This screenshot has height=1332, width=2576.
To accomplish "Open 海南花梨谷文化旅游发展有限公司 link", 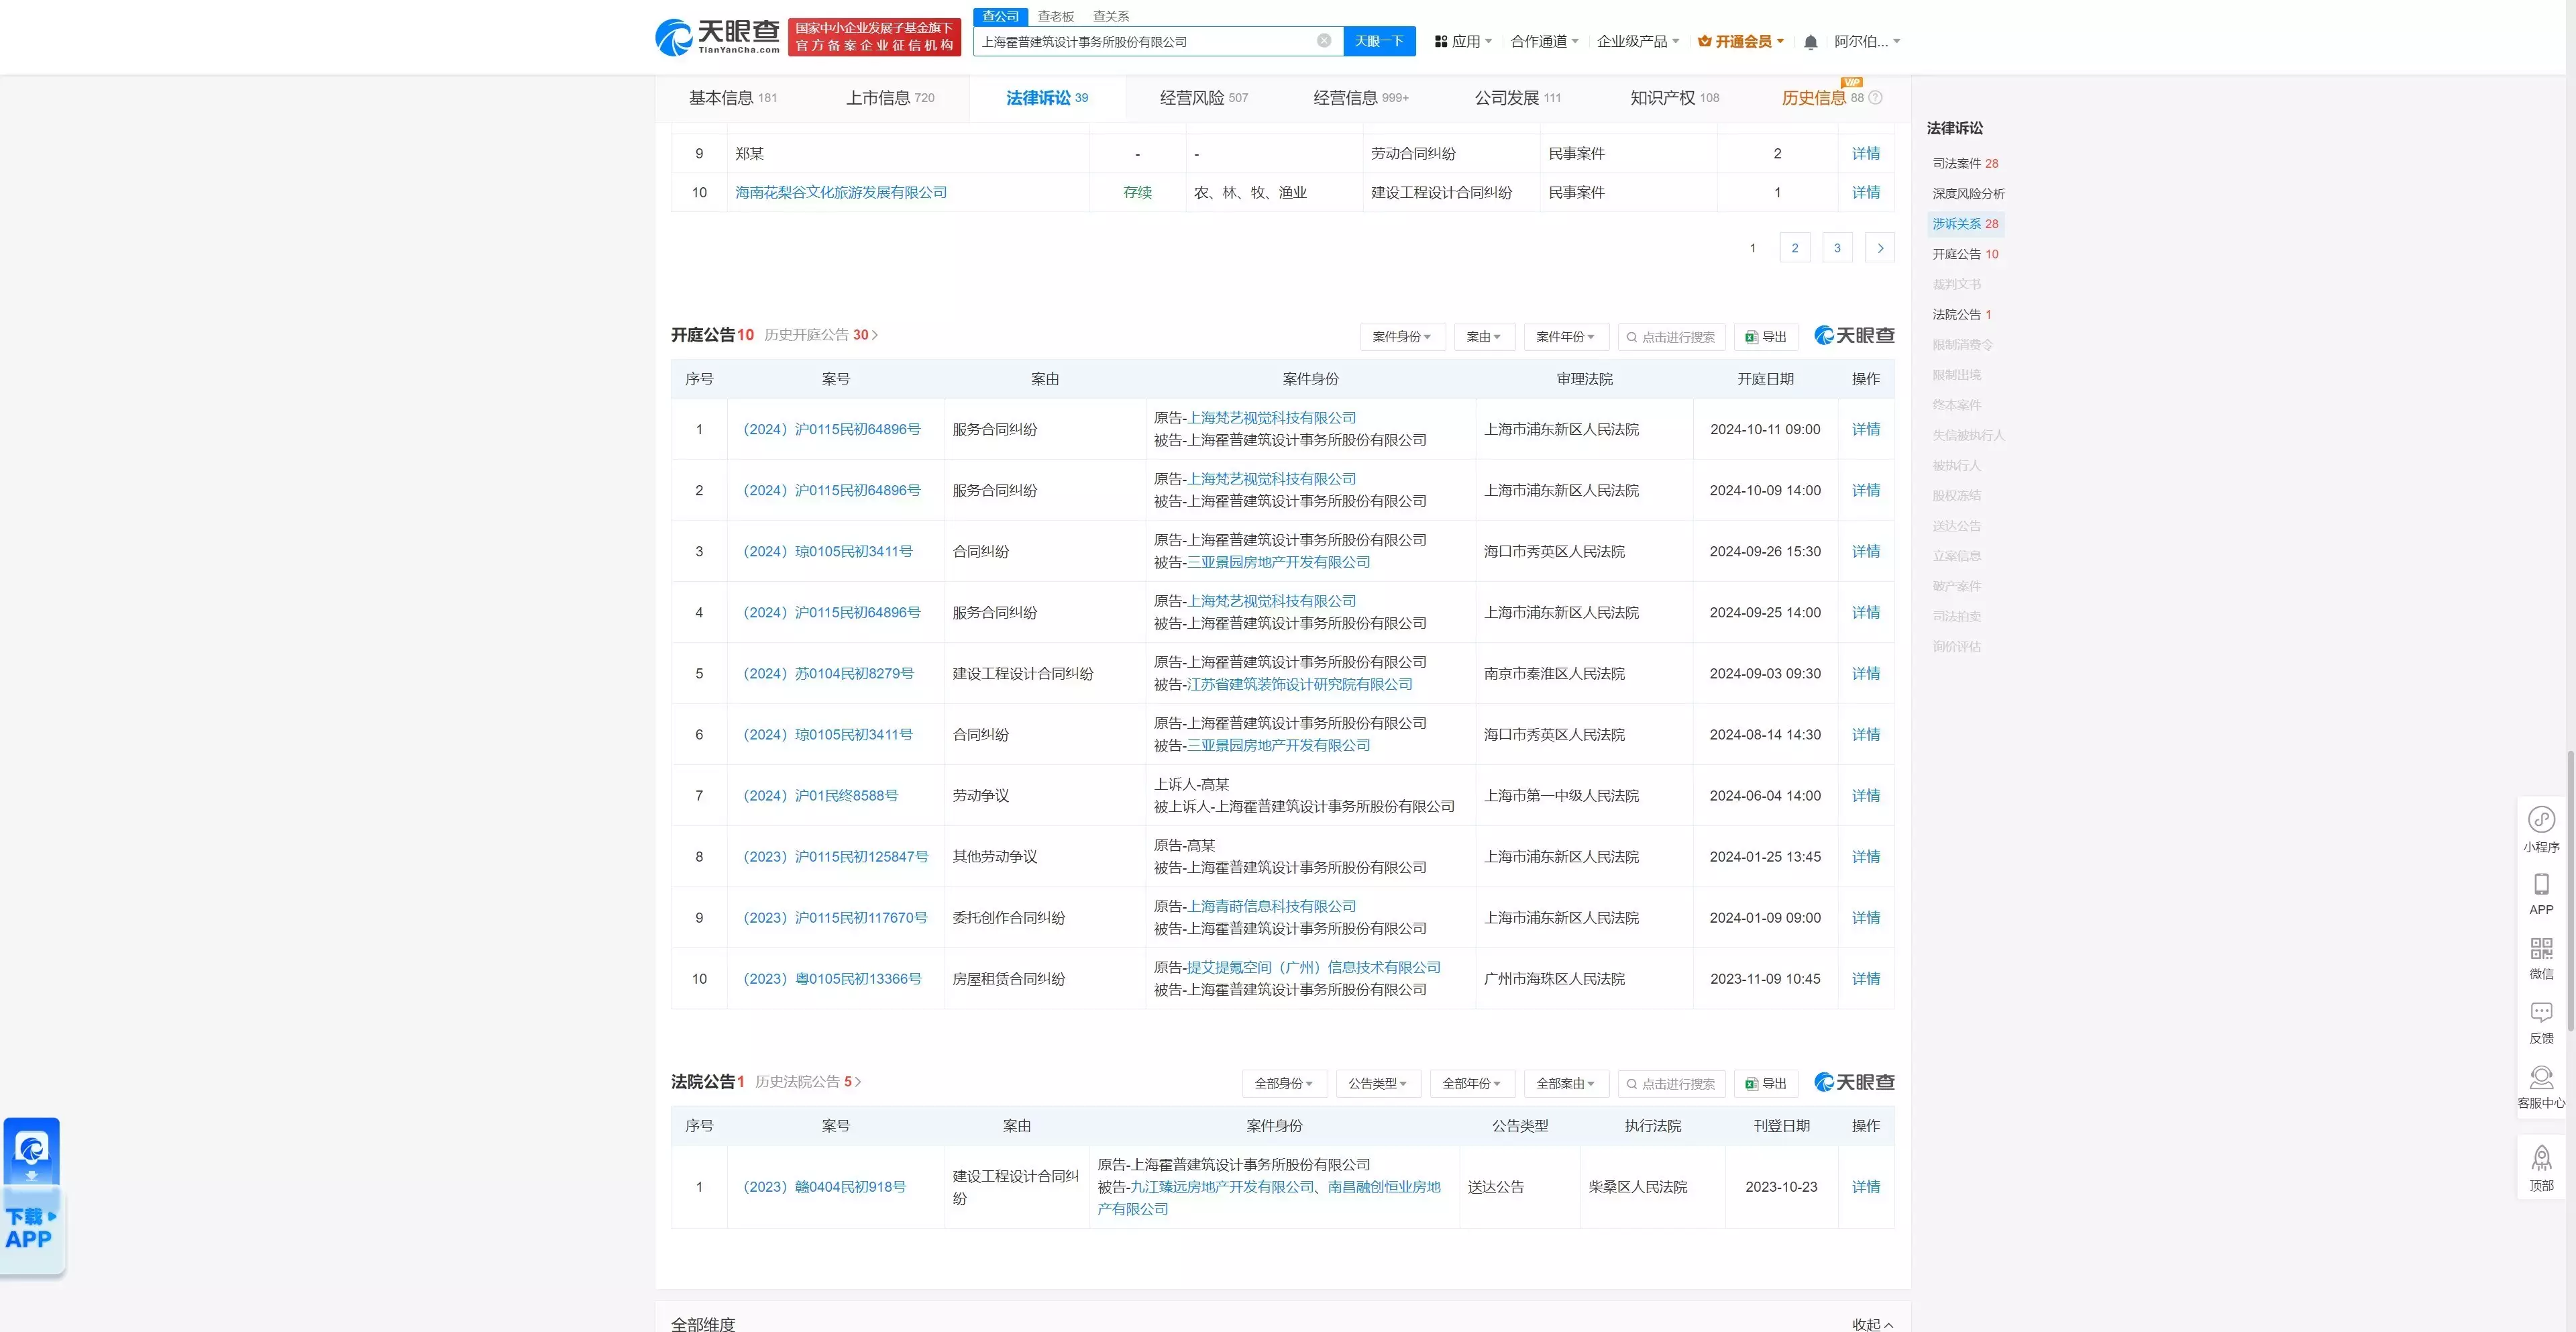I will click(841, 192).
